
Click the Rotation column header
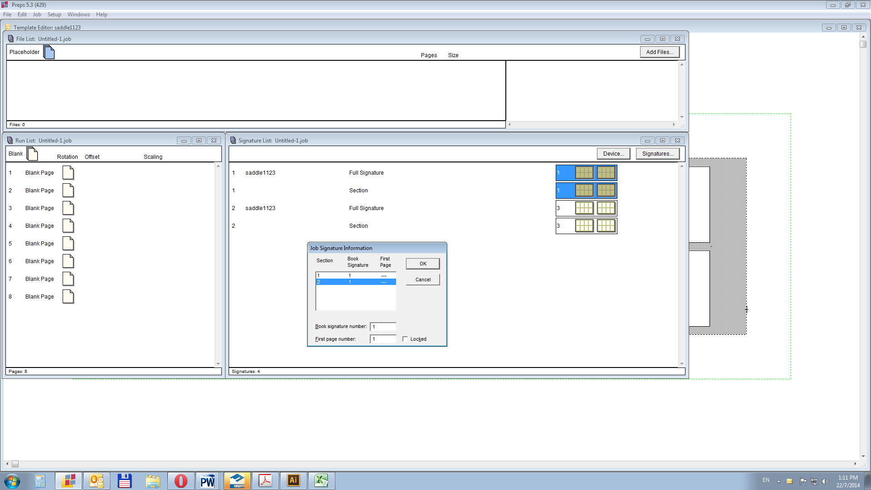68,157
